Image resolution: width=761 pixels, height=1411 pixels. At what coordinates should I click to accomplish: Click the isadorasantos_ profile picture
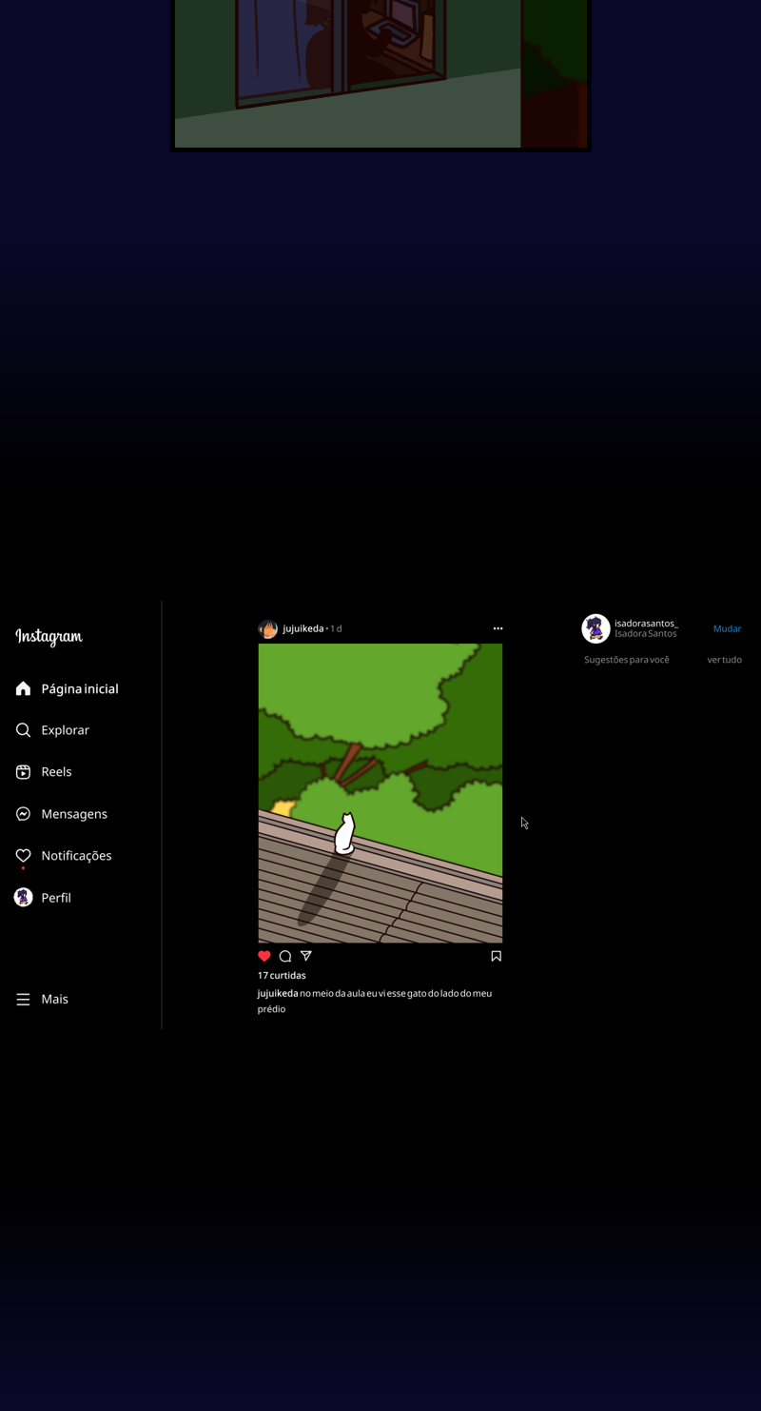click(595, 628)
